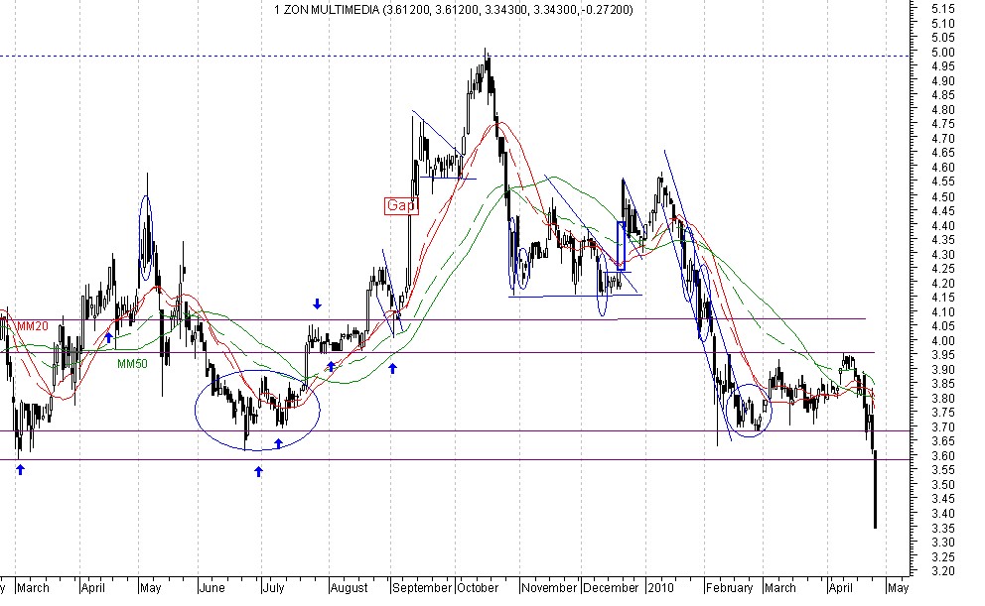Viewport: 985px width, 606px height.
Task: Click the green MM50 moving average label
Action: point(132,363)
